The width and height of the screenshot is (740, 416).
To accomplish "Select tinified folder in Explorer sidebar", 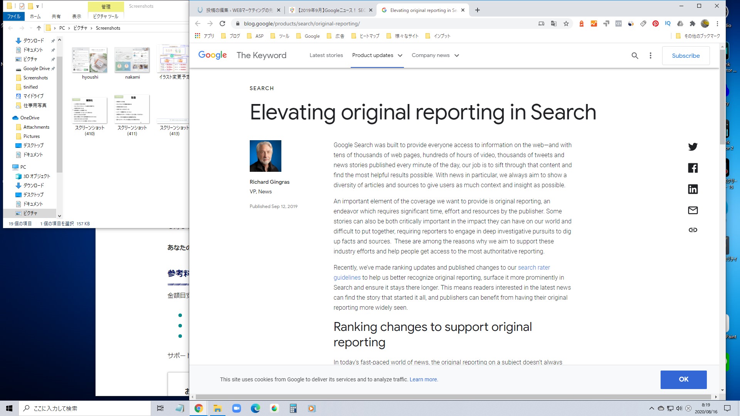I will point(30,87).
